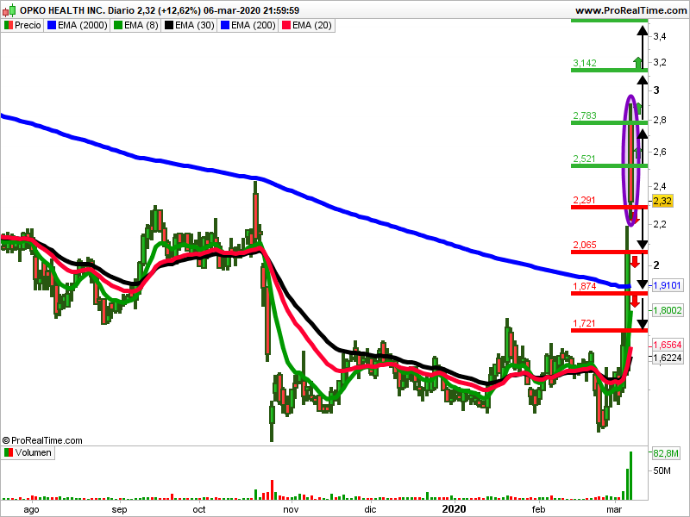Click the support level label 1,721
Image resolution: width=690 pixels, height=517 pixels.
(585, 324)
